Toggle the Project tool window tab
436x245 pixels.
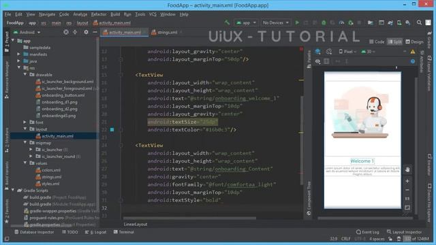[7, 42]
